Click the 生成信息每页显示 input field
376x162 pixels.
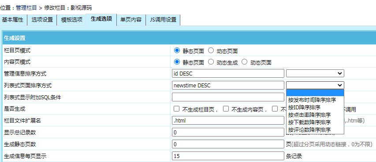pos(228,156)
